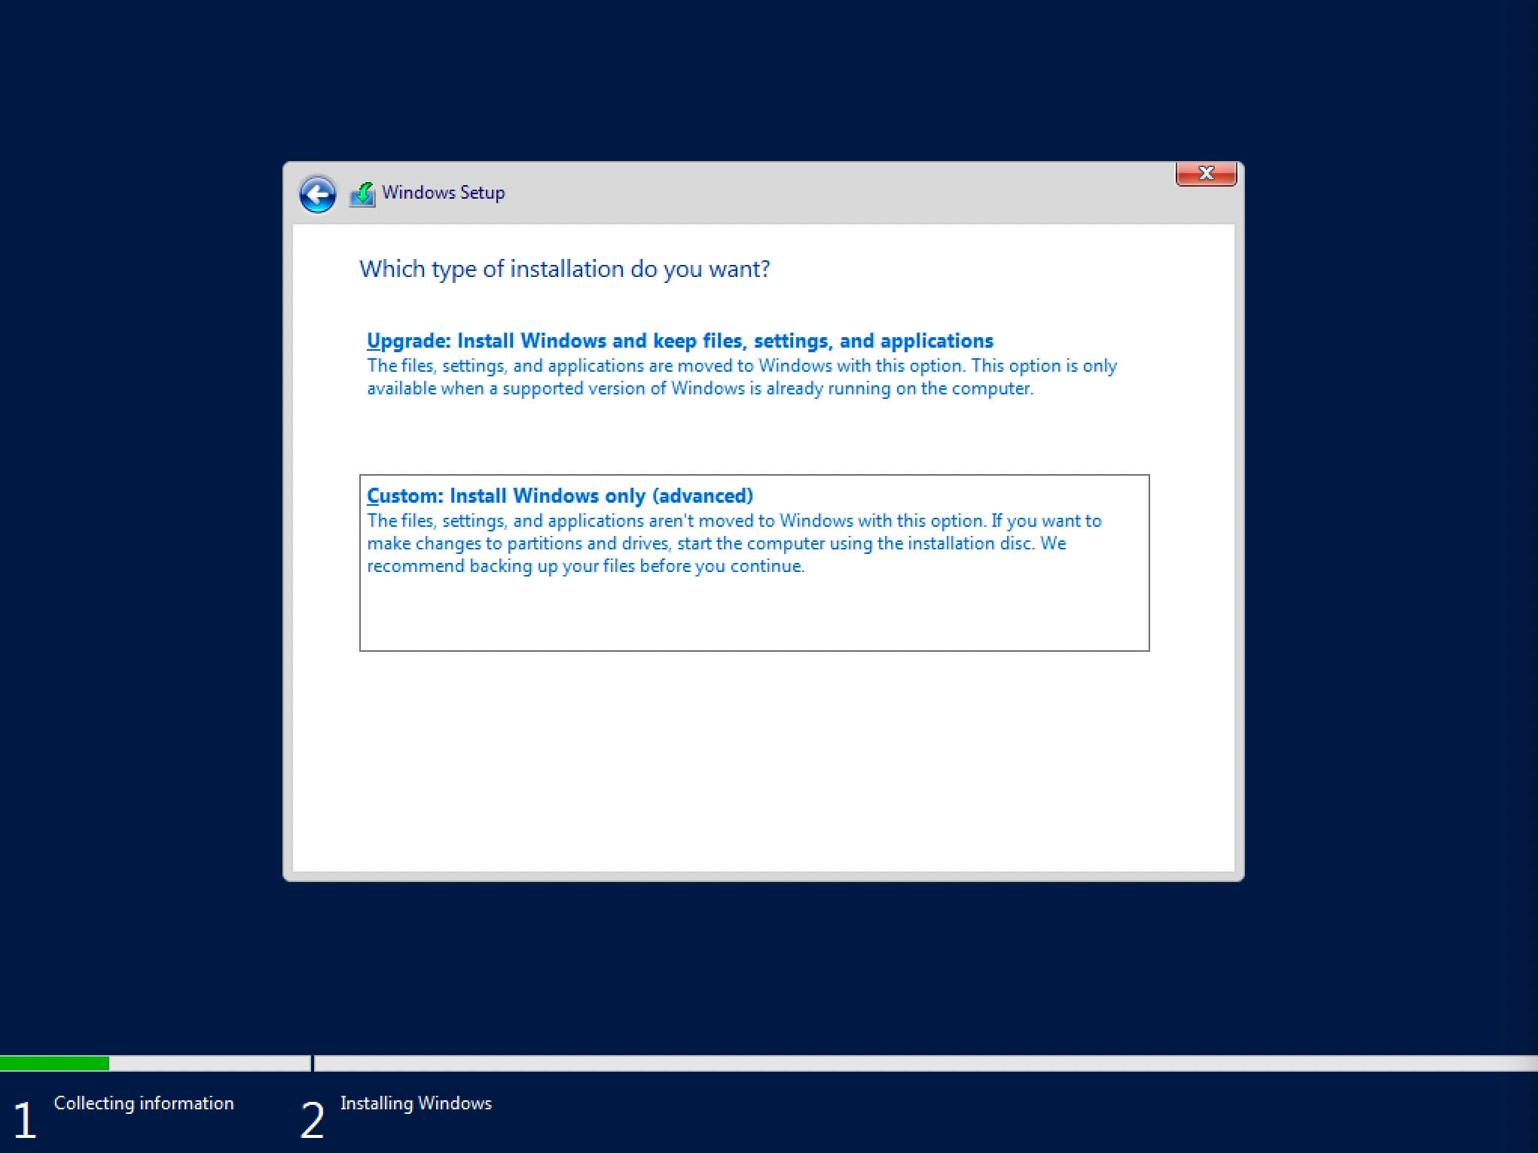
Task: Click the close button icon in title bar
Action: [1206, 173]
